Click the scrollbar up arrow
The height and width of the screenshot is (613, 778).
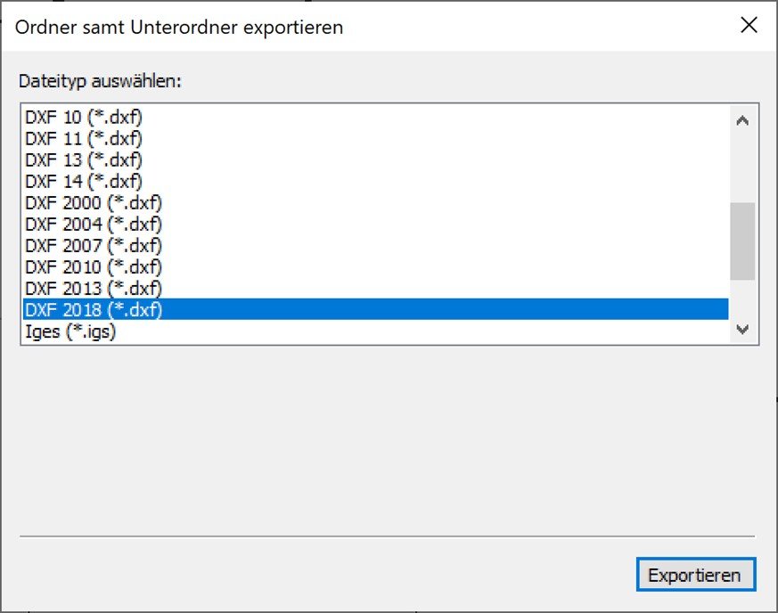[742, 120]
